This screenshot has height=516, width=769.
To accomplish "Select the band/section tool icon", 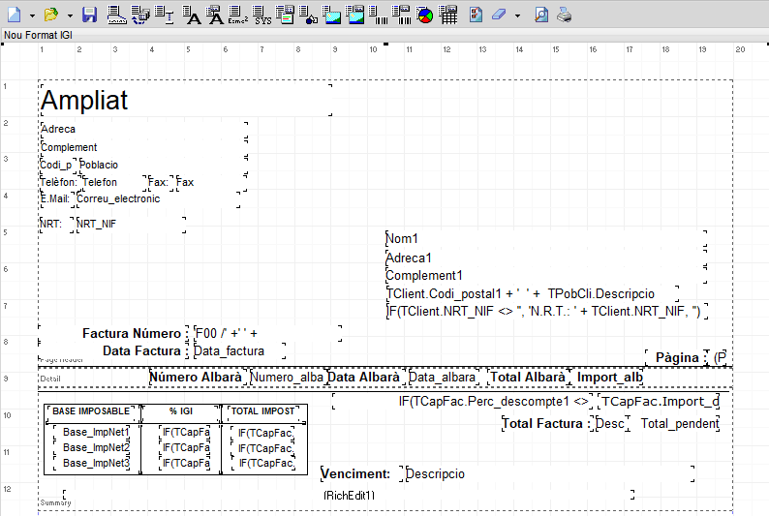I will coord(117,15).
